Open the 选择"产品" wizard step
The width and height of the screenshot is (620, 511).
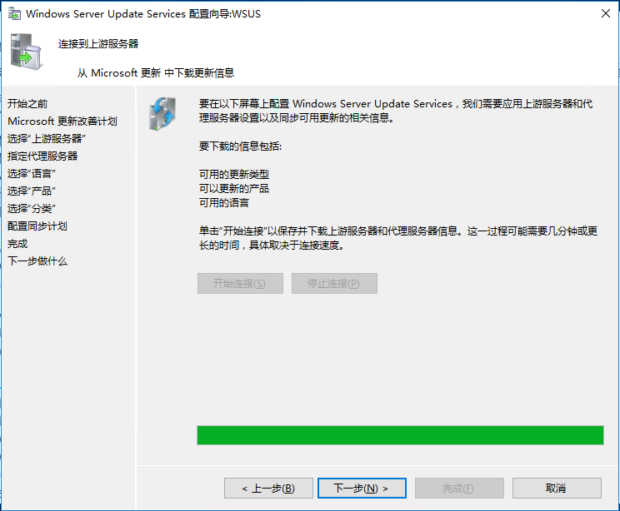click(32, 191)
